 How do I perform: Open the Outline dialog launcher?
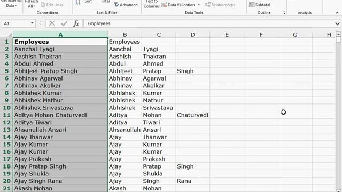[284, 13]
